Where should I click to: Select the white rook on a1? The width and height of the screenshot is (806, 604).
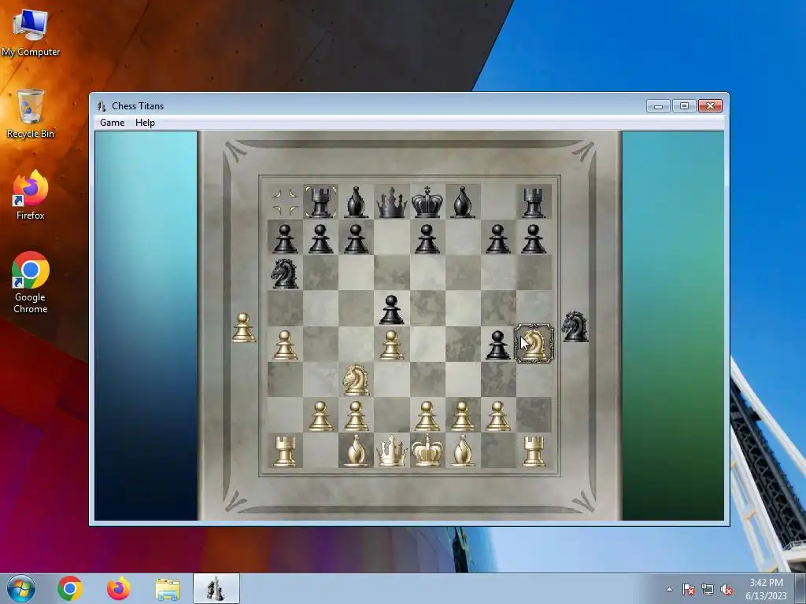pos(285,451)
